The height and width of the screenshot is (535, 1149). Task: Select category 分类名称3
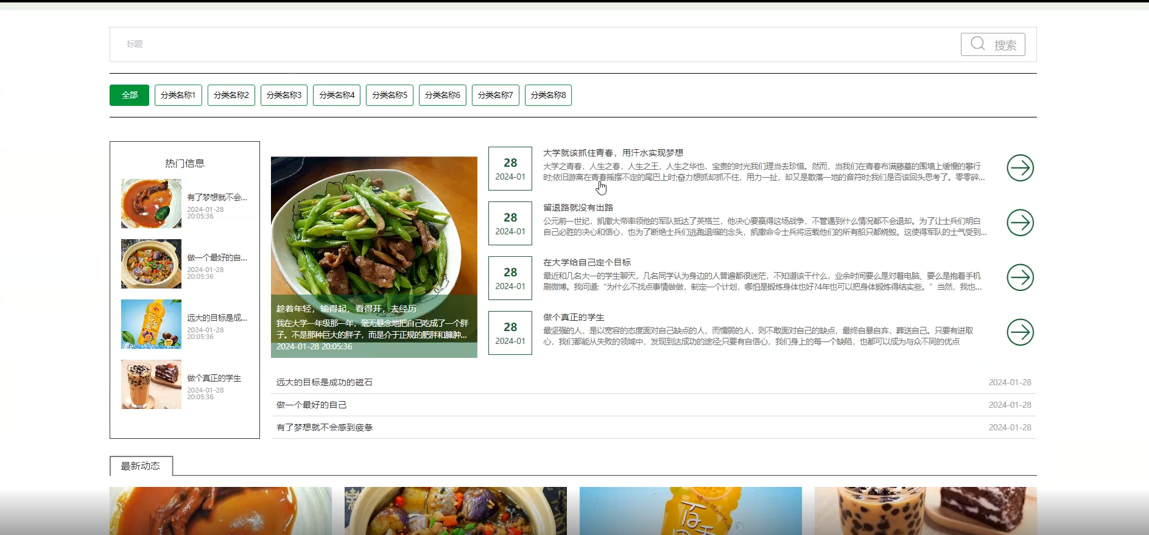(x=284, y=95)
